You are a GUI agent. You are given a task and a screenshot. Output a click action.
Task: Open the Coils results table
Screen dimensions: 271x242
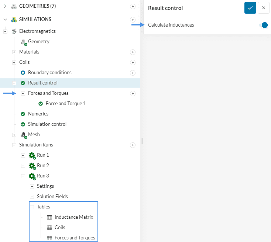click(59, 228)
